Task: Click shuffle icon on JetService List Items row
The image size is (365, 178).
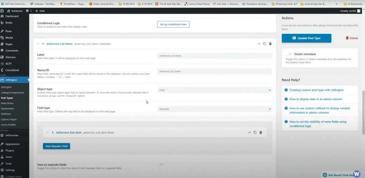Action: [259, 44]
